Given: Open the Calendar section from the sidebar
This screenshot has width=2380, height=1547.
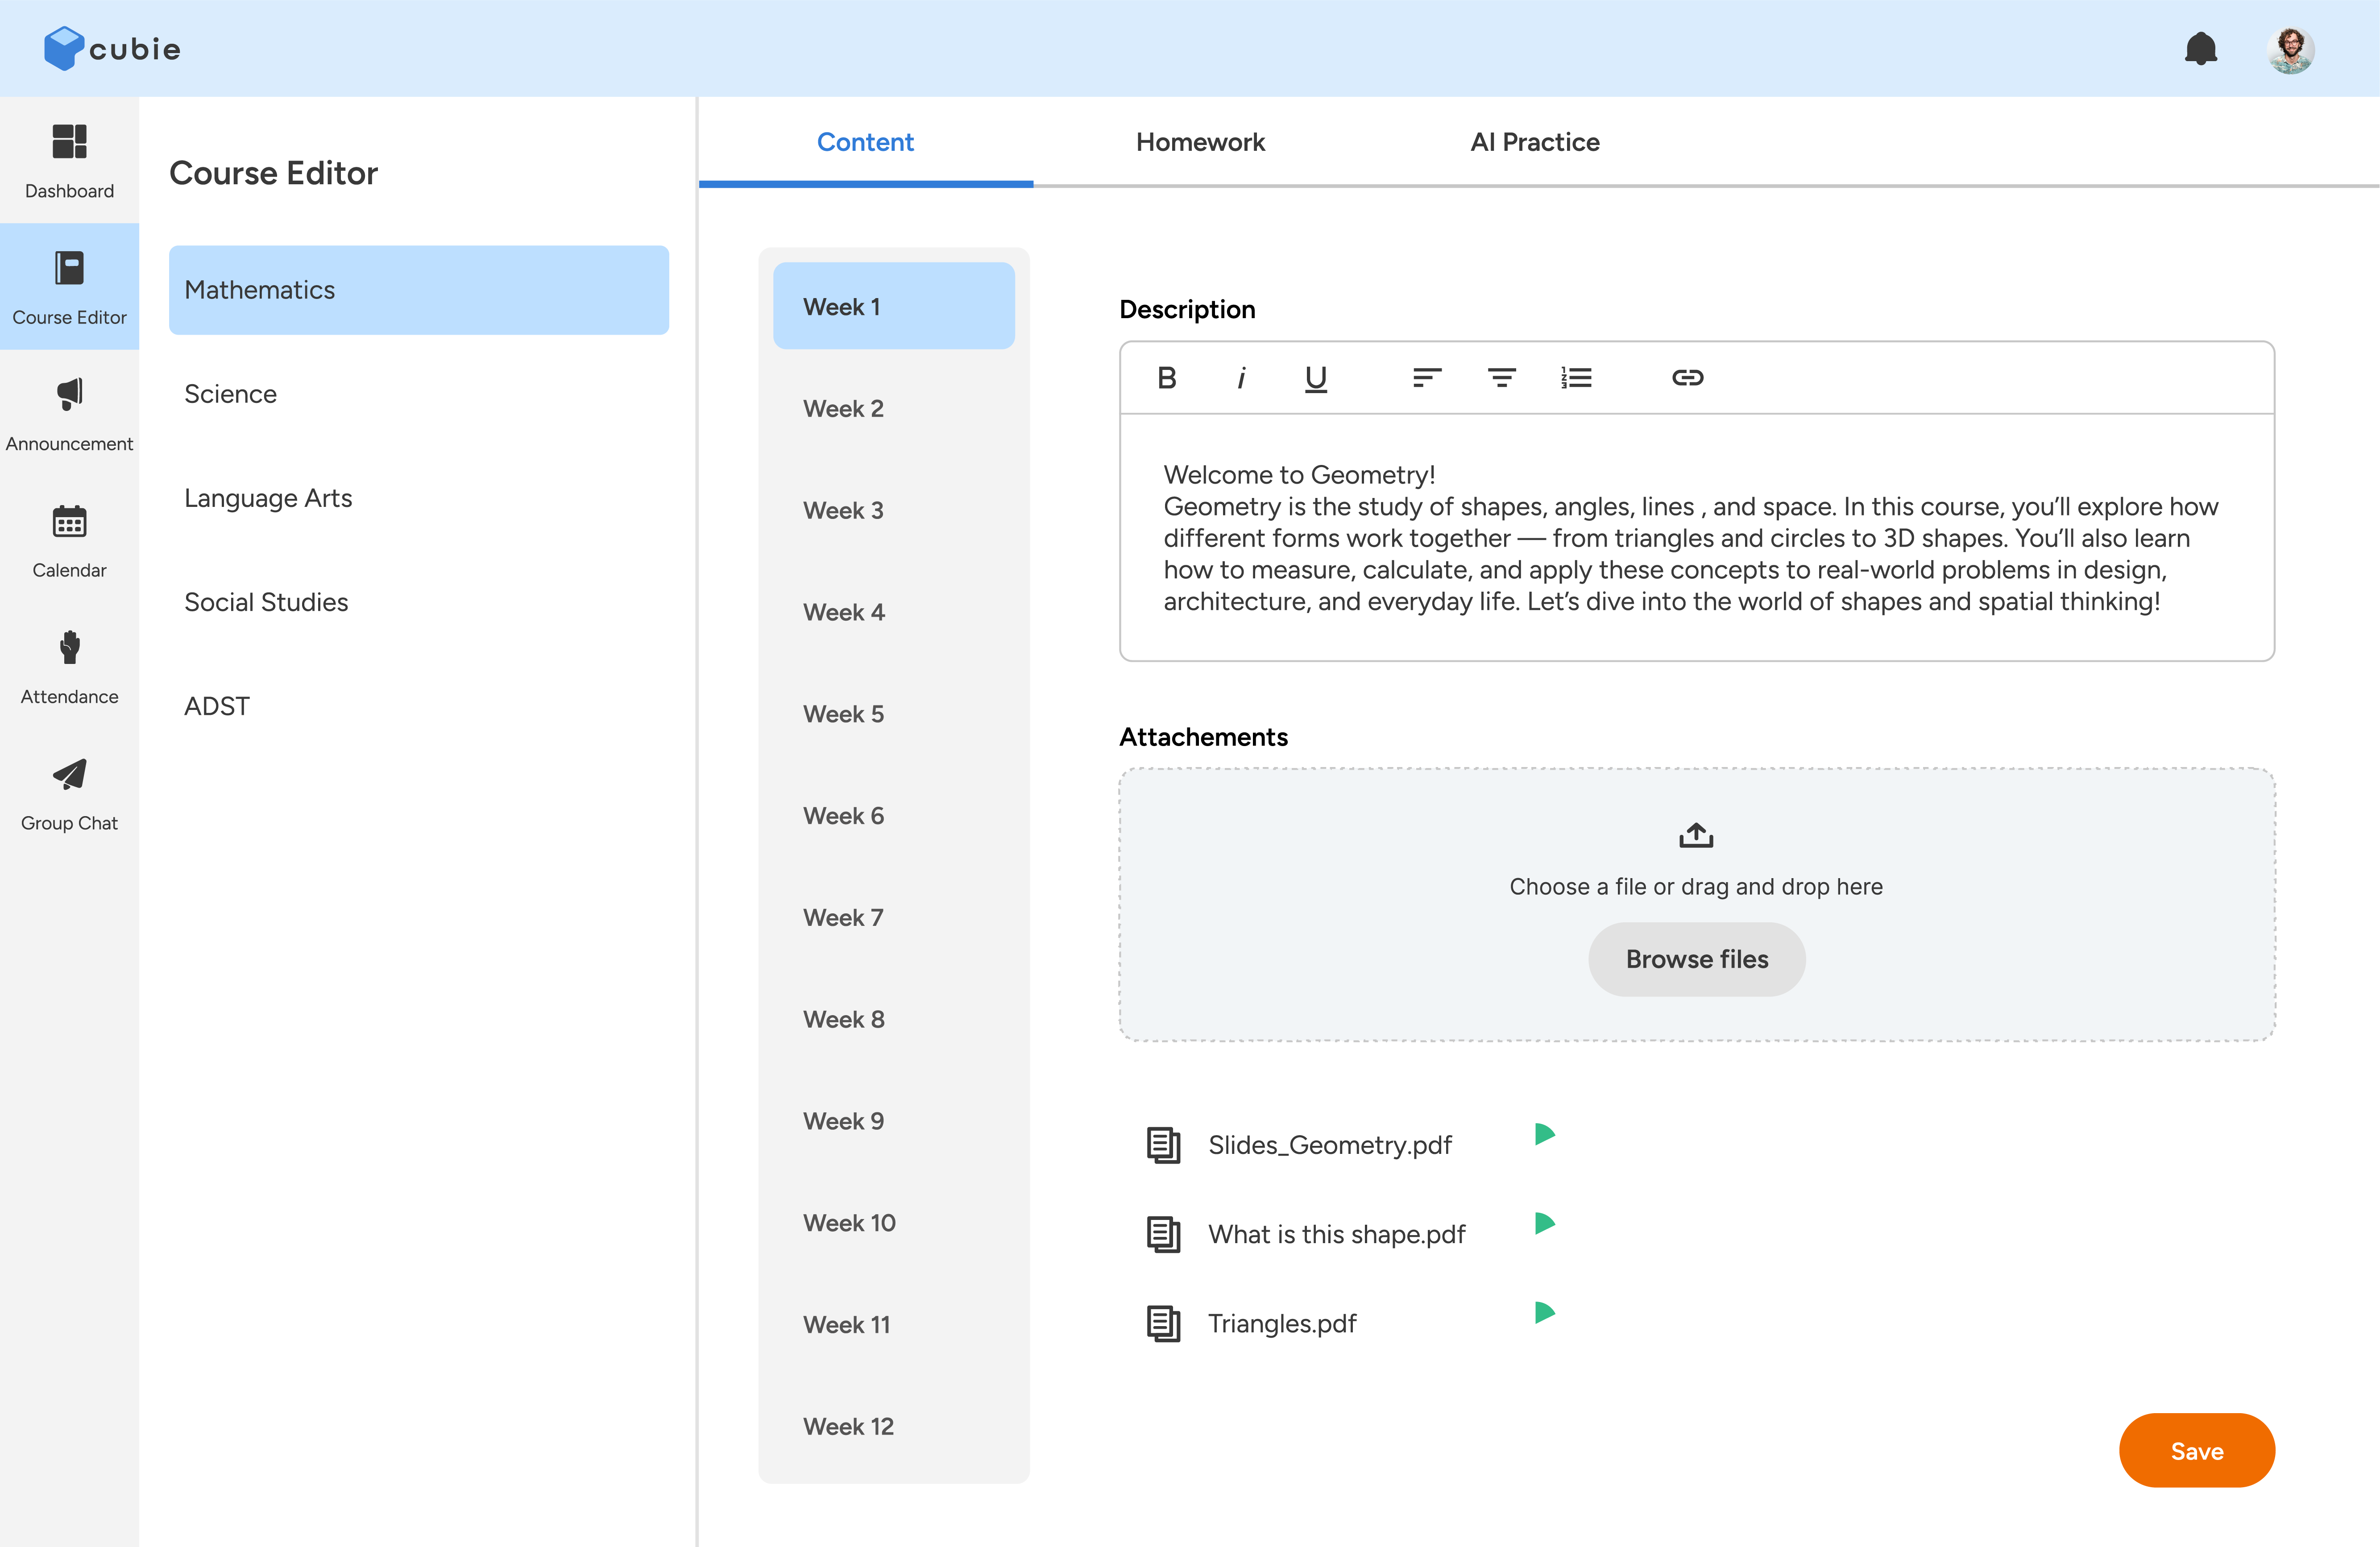Looking at the screenshot, I should click(69, 540).
